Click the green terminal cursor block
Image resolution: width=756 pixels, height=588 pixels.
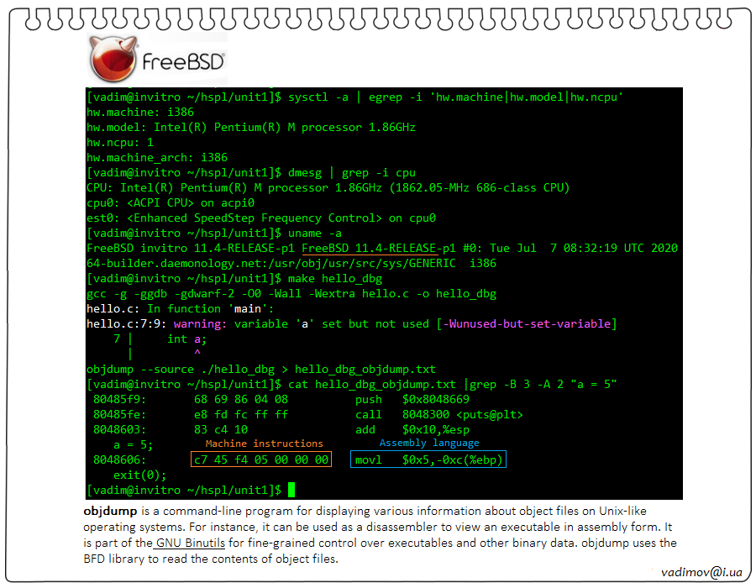point(291,489)
